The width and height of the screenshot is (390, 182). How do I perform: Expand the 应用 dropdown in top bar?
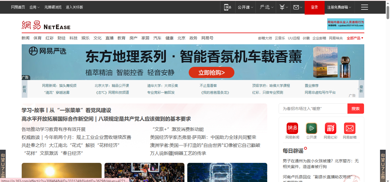[x=35, y=7]
